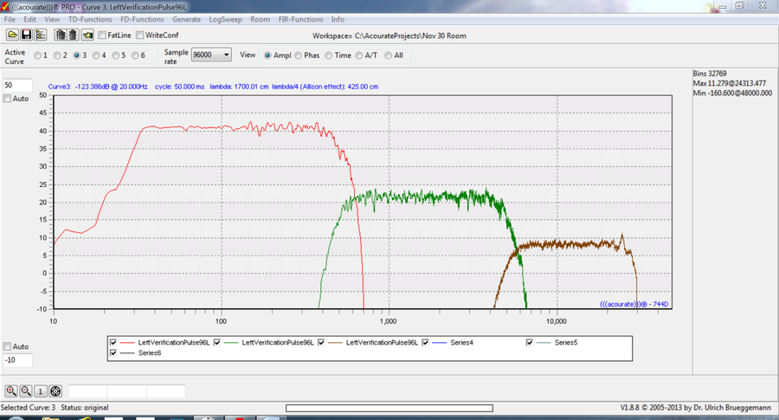Screen dimensions: 779x420
Task: Open the Room menu
Action: pyautogui.click(x=261, y=19)
